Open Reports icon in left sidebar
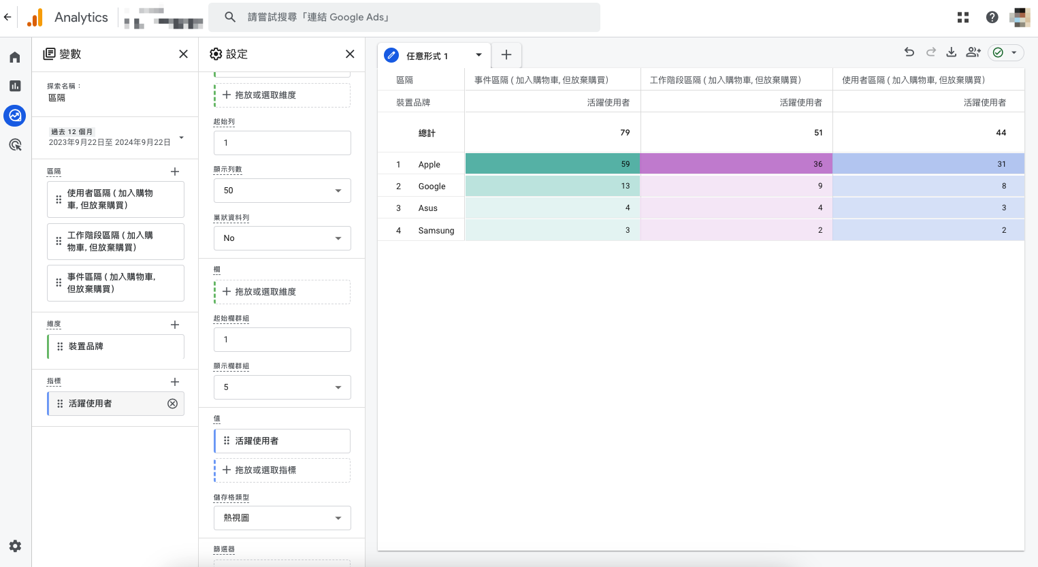 15,86
